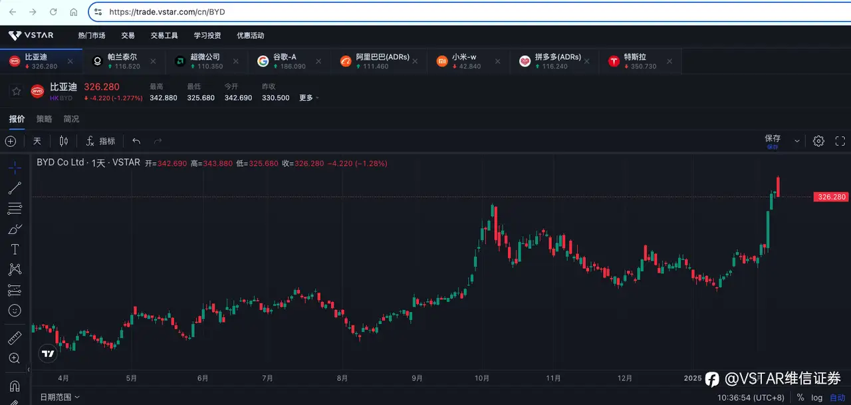This screenshot has width=851, height=405.
Task: Reload the page with the refresh icon
Action: point(53,12)
